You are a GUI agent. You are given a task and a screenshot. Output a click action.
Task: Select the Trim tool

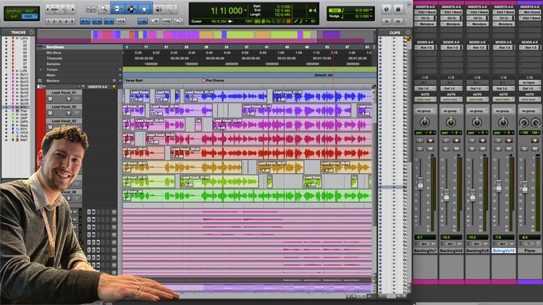coord(118,9)
